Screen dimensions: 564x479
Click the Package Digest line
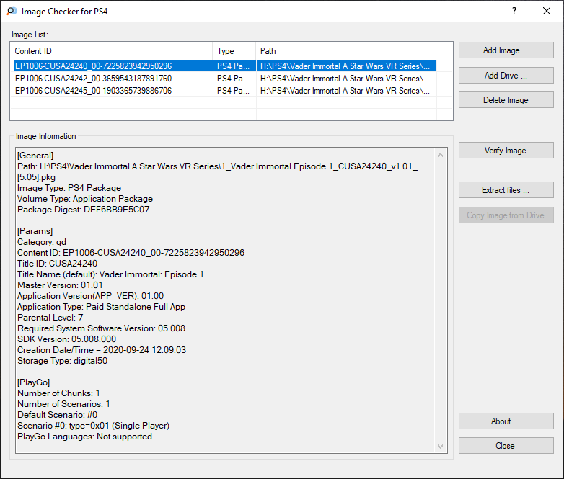point(87,210)
